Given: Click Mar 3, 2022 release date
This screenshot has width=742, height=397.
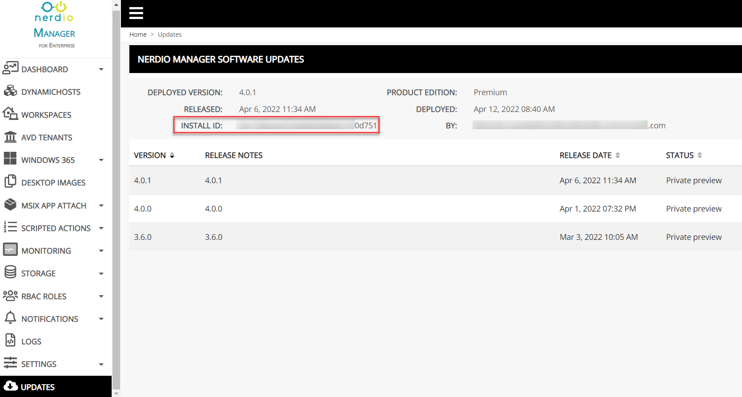Looking at the screenshot, I should tap(598, 237).
